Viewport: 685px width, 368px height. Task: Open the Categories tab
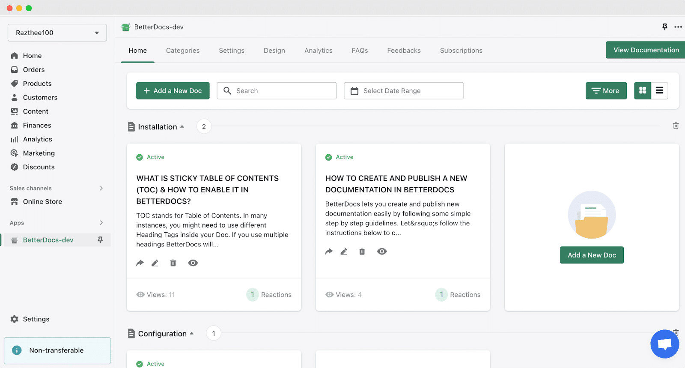183,51
